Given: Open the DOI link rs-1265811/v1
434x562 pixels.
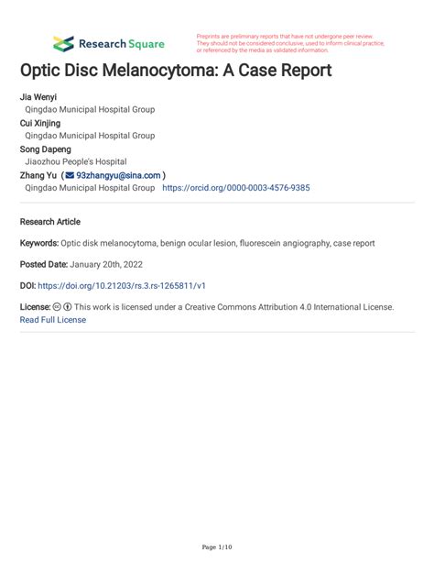Looking at the screenshot, I should coord(122,286).
